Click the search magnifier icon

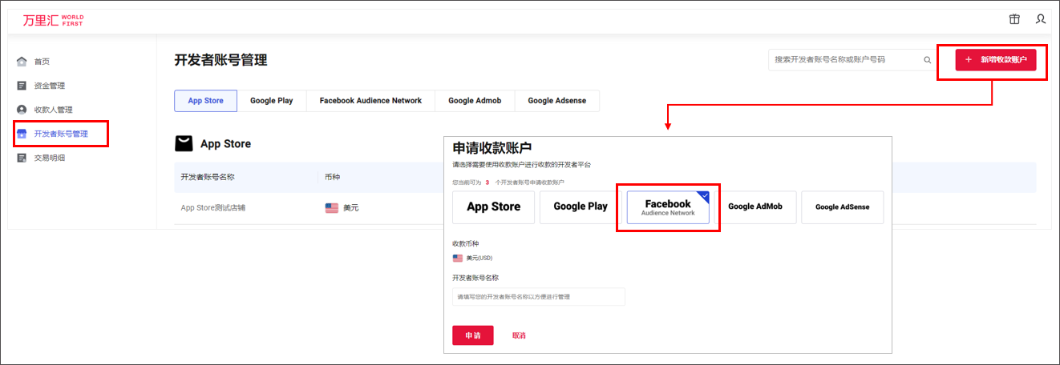point(928,60)
